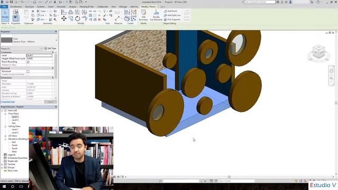Screen dimensions: 338x190
Task: Click the Height Offset From Level value
Action: click(39, 59)
